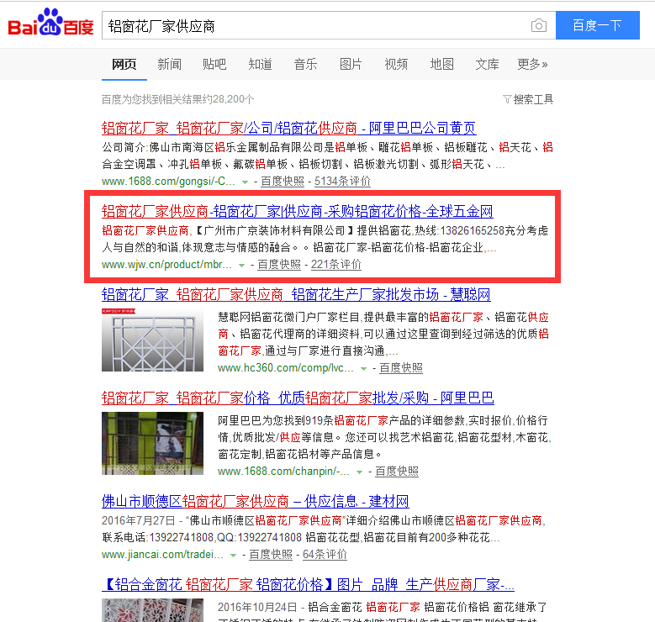
Task: Open the 阿里巴巴公司黄页 result title
Action: [x=289, y=128]
